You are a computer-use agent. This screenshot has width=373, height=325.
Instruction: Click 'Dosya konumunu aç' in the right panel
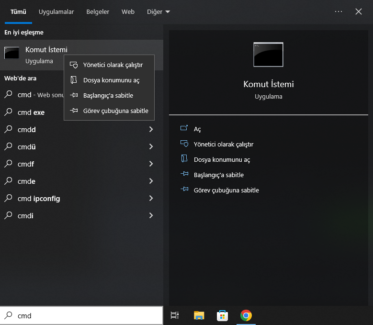click(x=222, y=160)
